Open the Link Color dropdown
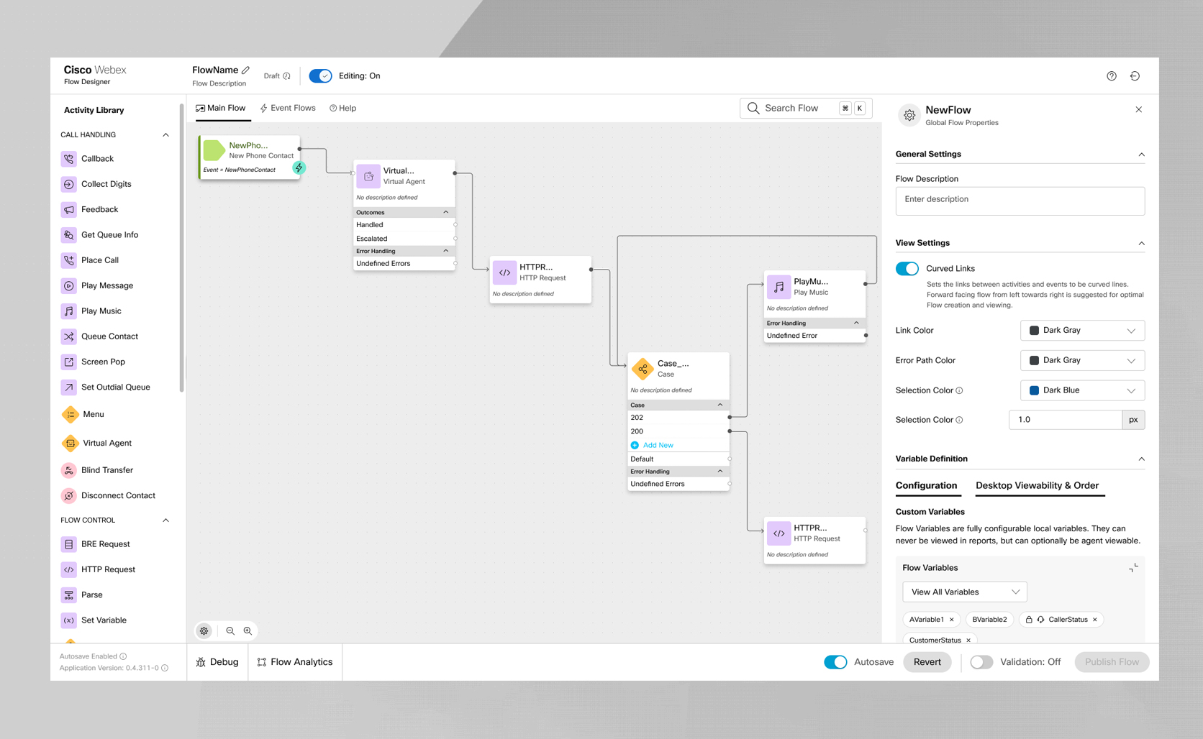 pos(1081,331)
